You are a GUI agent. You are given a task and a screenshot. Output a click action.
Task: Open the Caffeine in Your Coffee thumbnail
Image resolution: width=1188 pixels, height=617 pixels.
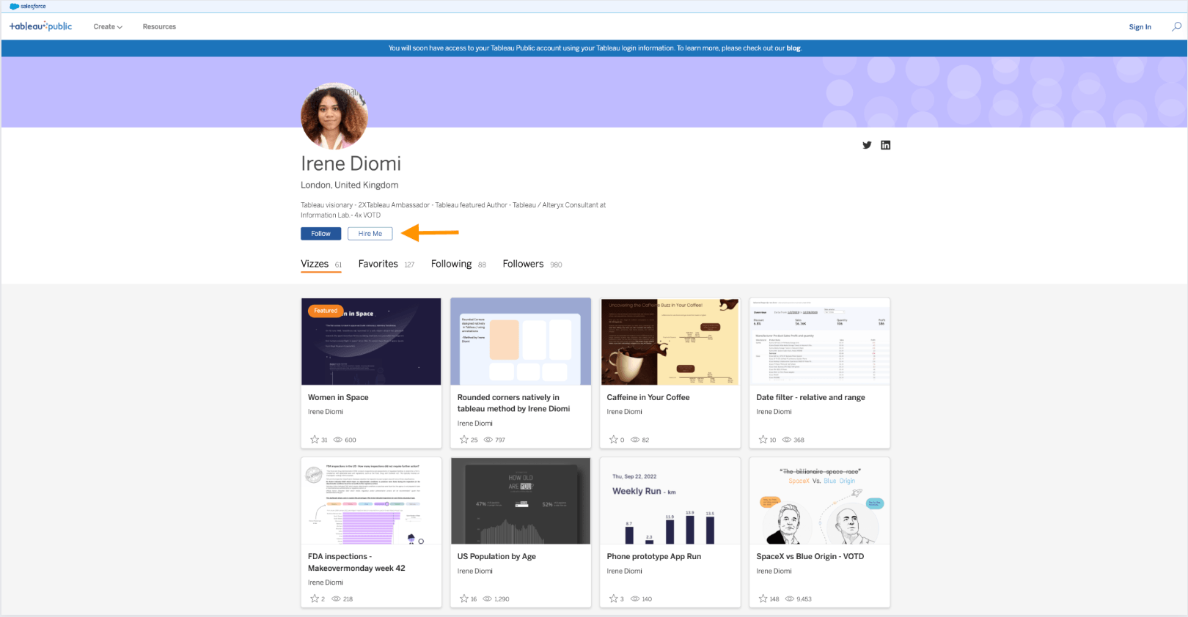[x=670, y=341]
